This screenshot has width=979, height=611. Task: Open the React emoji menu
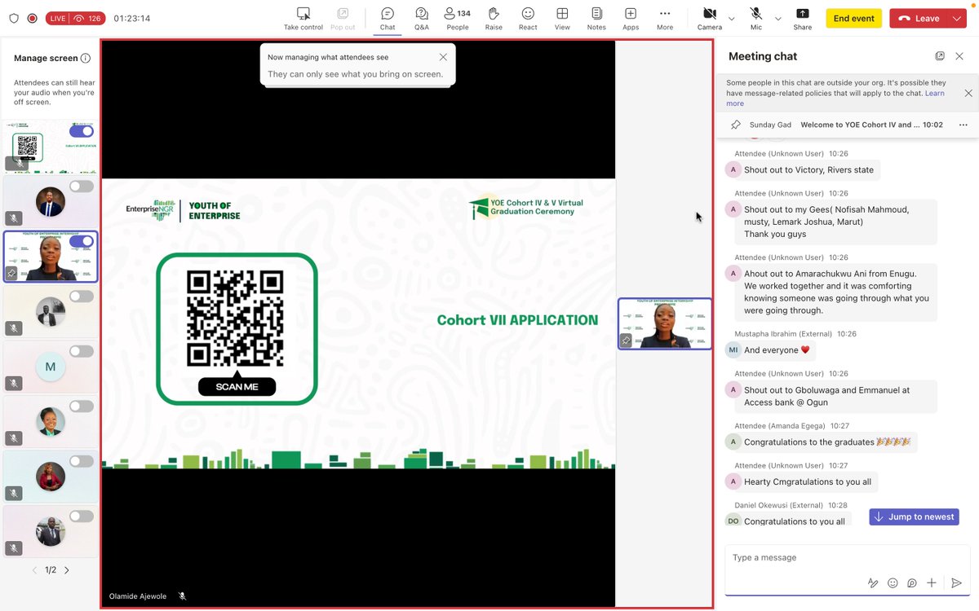[x=528, y=19]
